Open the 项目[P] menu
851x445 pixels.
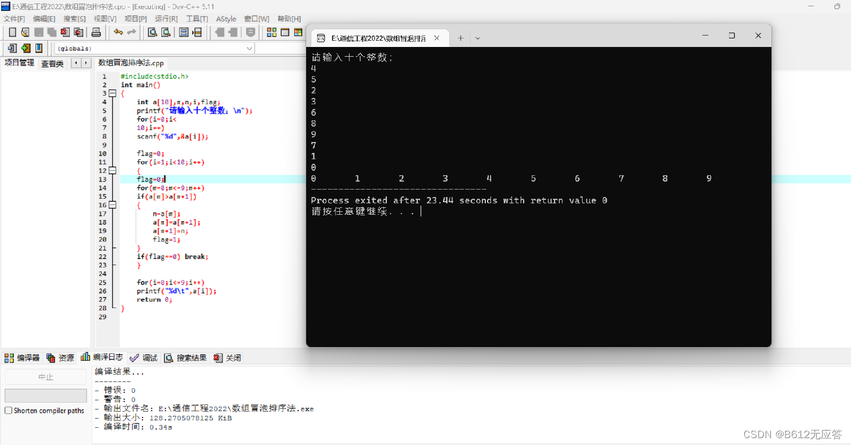coord(136,19)
